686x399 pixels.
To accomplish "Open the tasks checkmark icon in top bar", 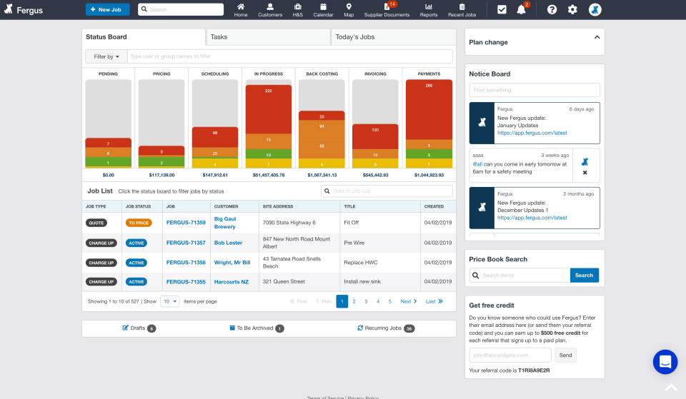I will 502,9.
